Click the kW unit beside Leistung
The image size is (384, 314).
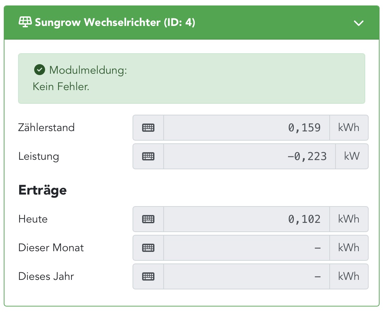pos(352,156)
